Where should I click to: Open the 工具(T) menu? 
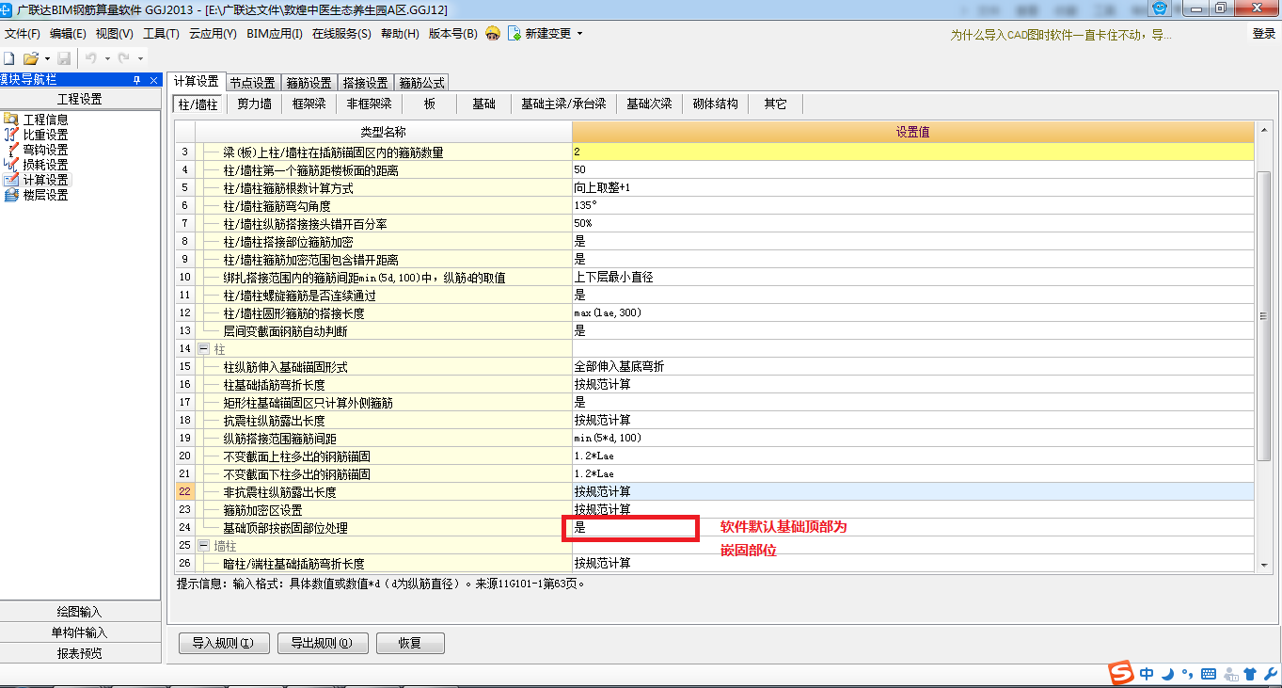[161, 34]
